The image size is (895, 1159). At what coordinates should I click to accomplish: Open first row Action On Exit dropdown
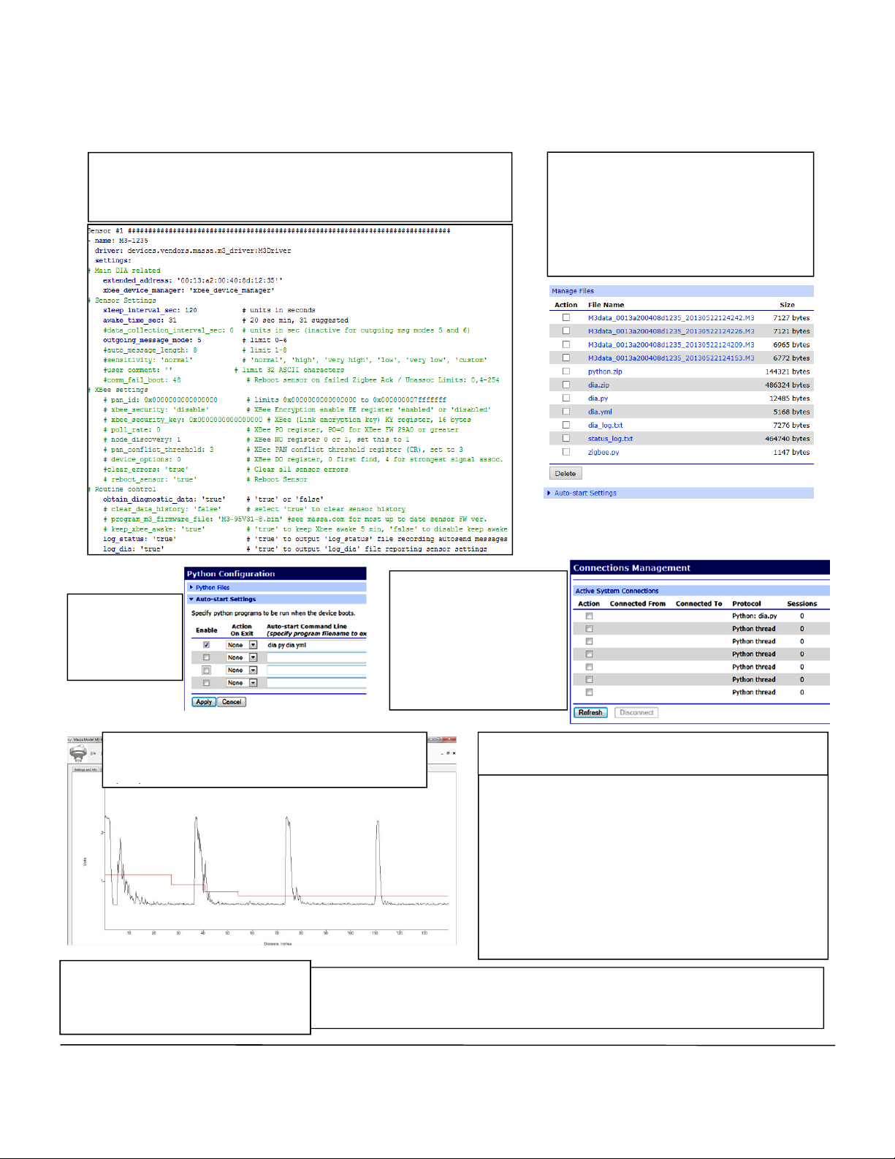pos(253,645)
